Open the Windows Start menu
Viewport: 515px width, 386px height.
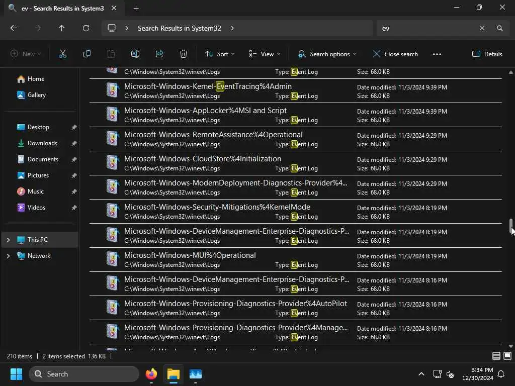(x=16, y=374)
